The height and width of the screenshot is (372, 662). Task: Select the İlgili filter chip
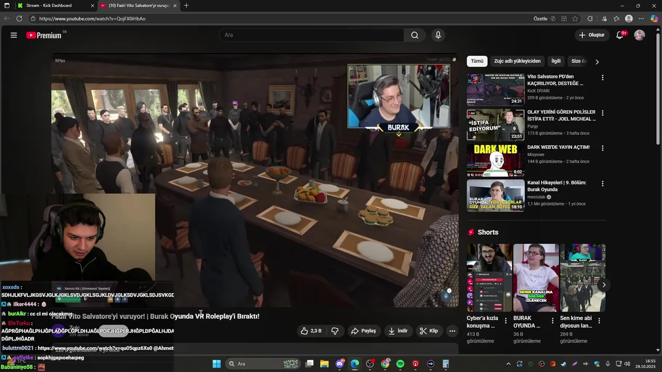pyautogui.click(x=556, y=61)
